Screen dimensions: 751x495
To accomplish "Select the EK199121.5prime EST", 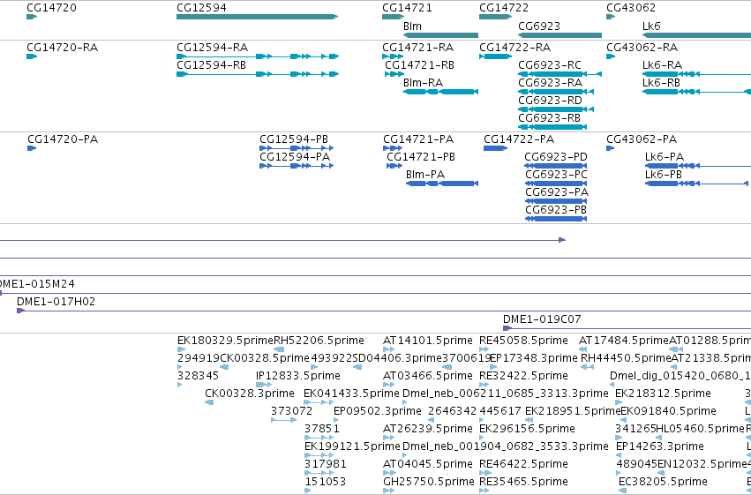I will click(319, 455).
